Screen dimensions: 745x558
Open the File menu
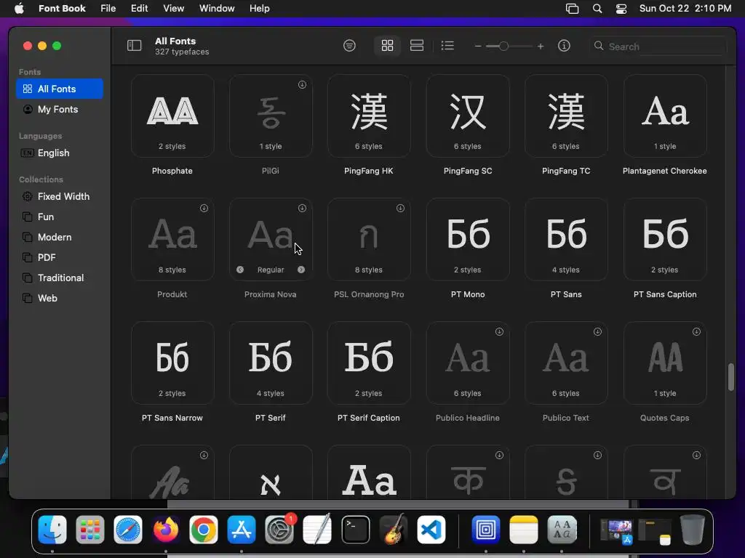point(108,9)
